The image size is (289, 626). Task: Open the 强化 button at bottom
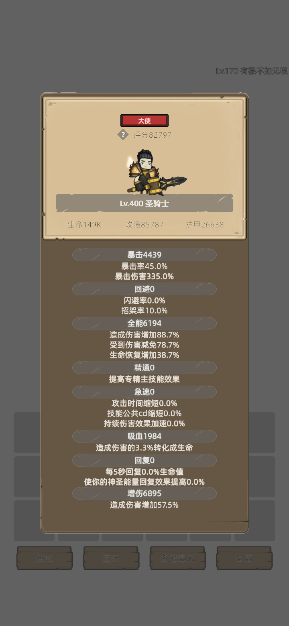pyautogui.click(x=45, y=558)
